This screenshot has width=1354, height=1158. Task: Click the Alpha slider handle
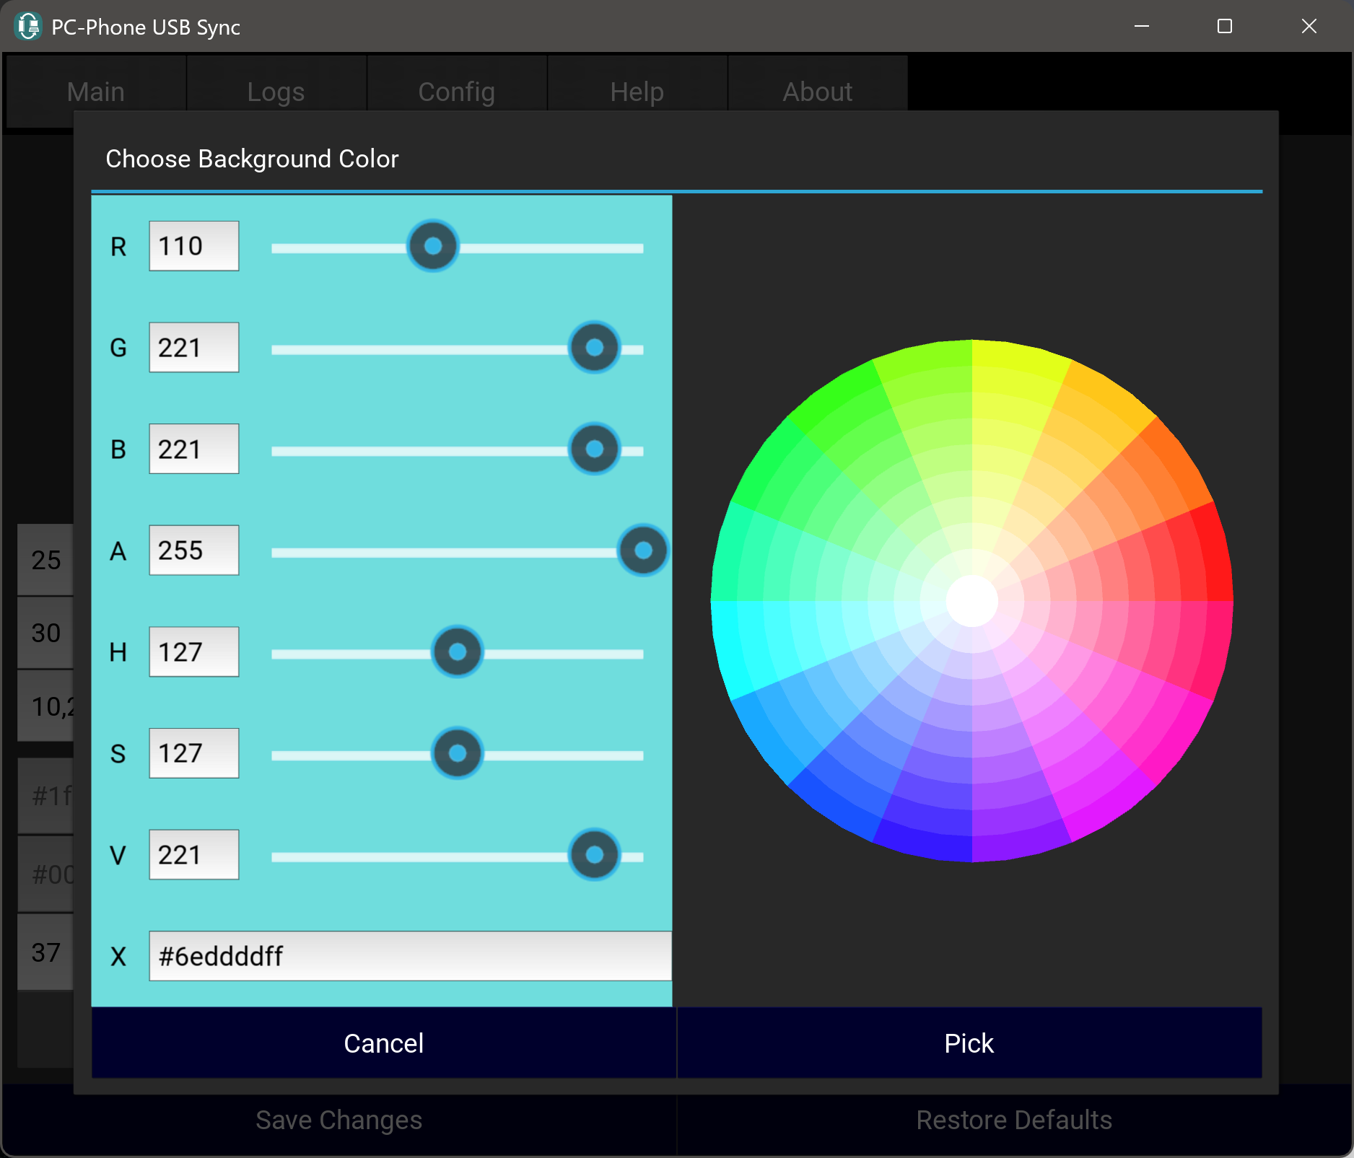tap(643, 551)
